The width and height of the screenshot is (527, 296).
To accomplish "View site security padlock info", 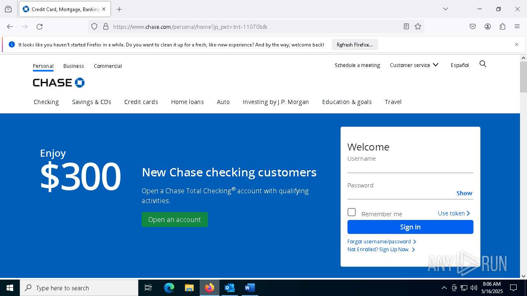I will (106, 27).
